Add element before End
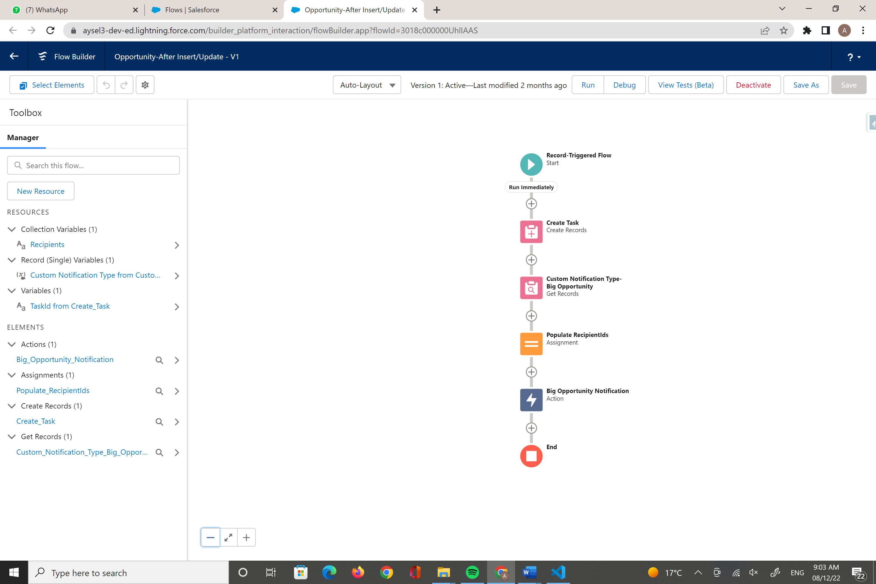This screenshot has height=584, width=876. coord(531,428)
